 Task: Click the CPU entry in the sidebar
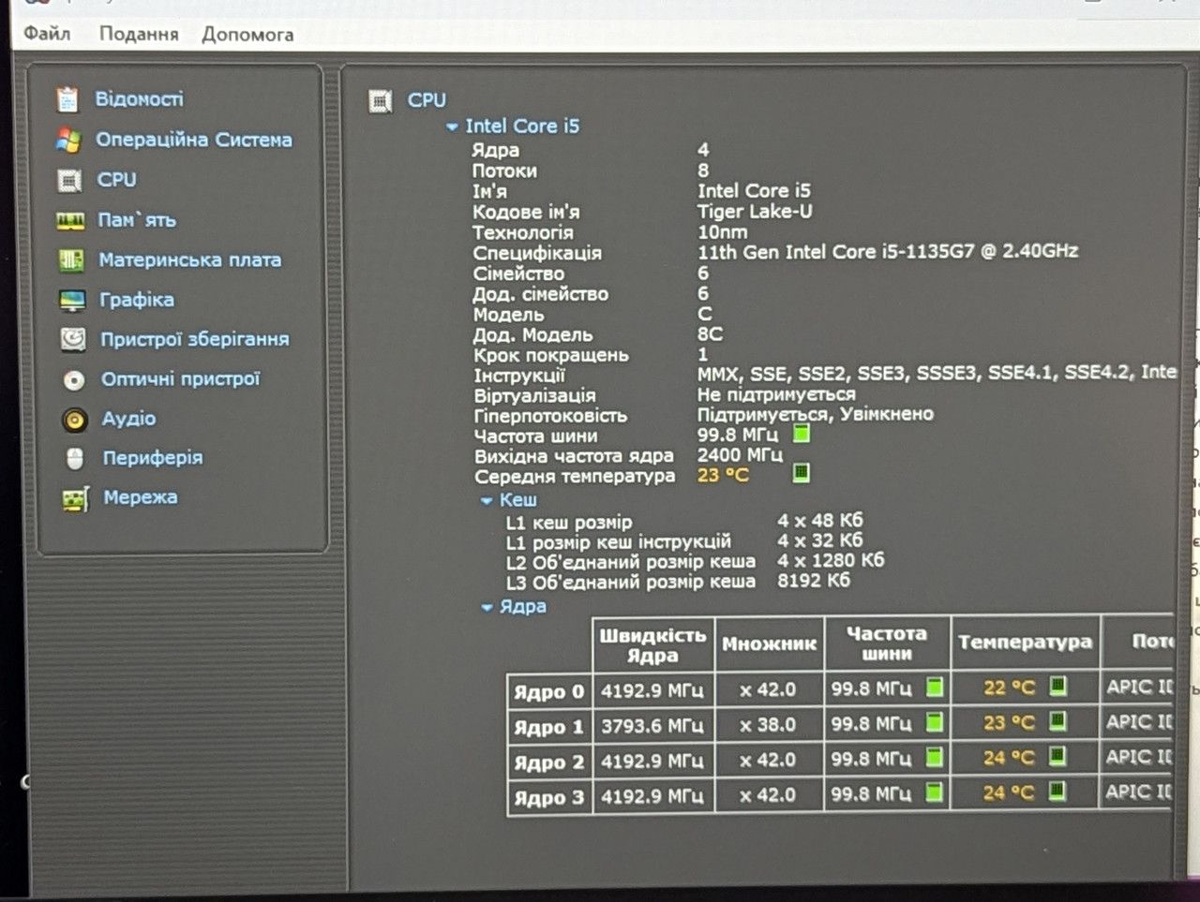116,180
